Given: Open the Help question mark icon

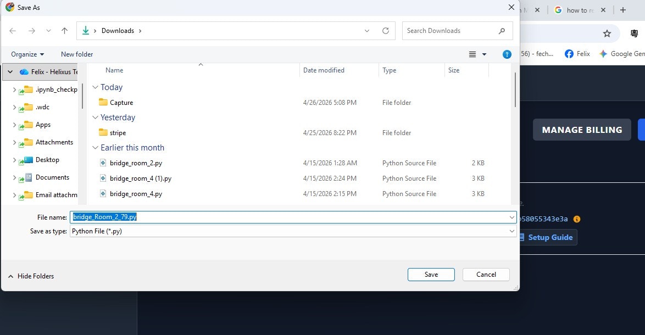Looking at the screenshot, I should pyautogui.click(x=507, y=54).
